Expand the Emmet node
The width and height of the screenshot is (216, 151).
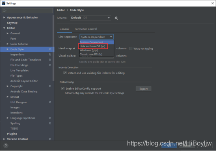point(8,97)
